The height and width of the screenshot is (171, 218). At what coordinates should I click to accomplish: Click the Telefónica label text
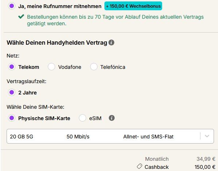113,67
